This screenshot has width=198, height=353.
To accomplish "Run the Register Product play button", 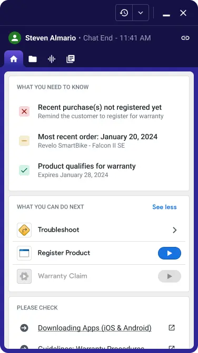I will click(170, 253).
